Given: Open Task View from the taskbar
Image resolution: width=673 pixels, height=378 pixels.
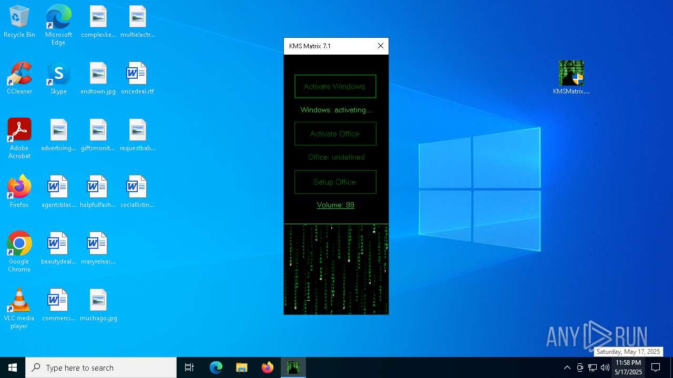Looking at the screenshot, I should click(189, 367).
